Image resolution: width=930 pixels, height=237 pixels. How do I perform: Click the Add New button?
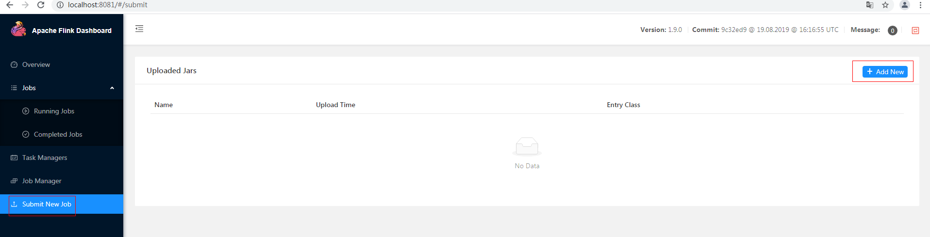pos(885,72)
